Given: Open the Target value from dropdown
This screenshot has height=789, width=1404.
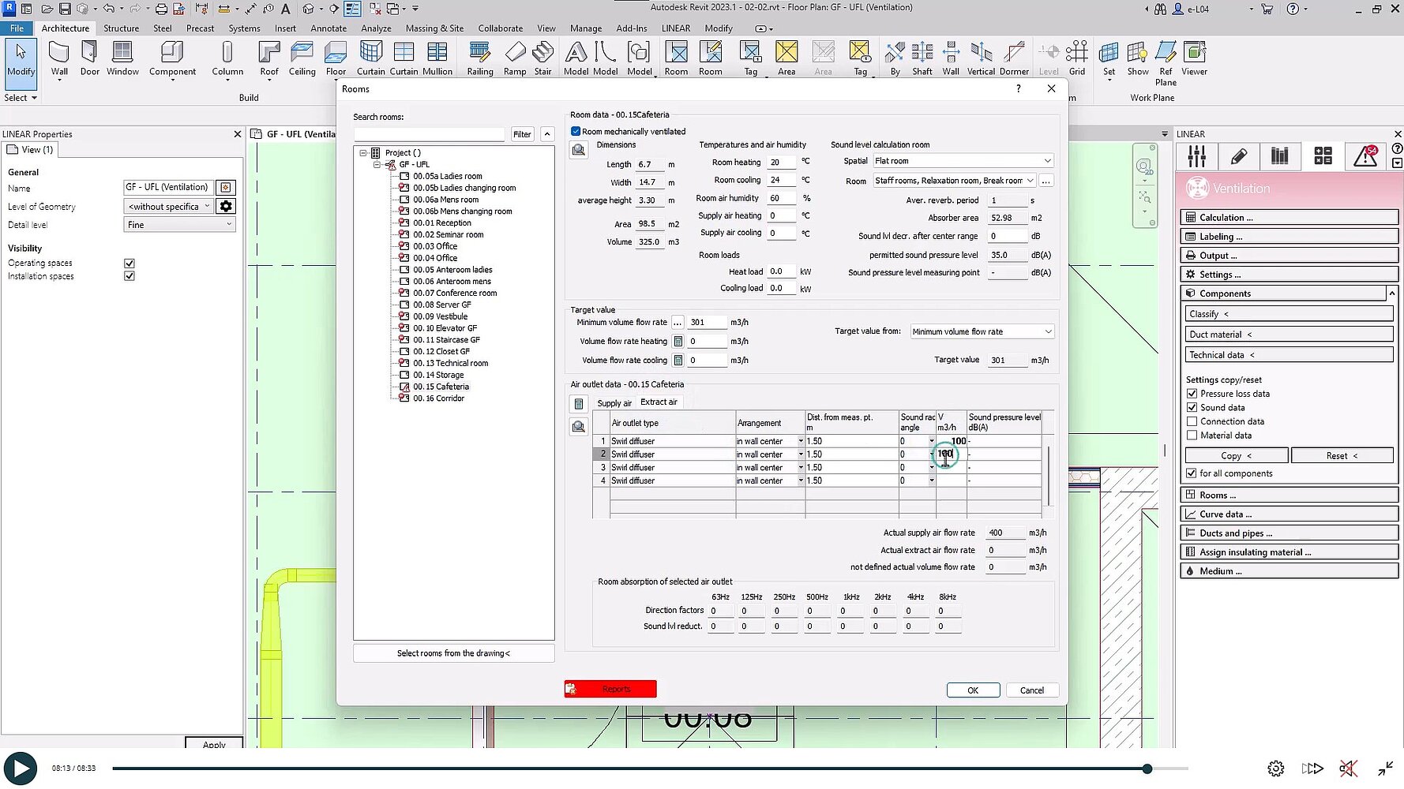Looking at the screenshot, I should point(982,331).
